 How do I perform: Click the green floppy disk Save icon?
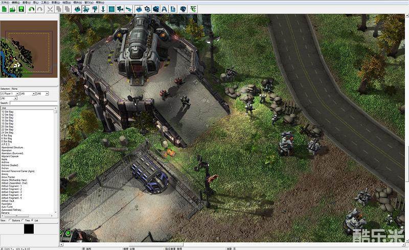click(21, 9)
